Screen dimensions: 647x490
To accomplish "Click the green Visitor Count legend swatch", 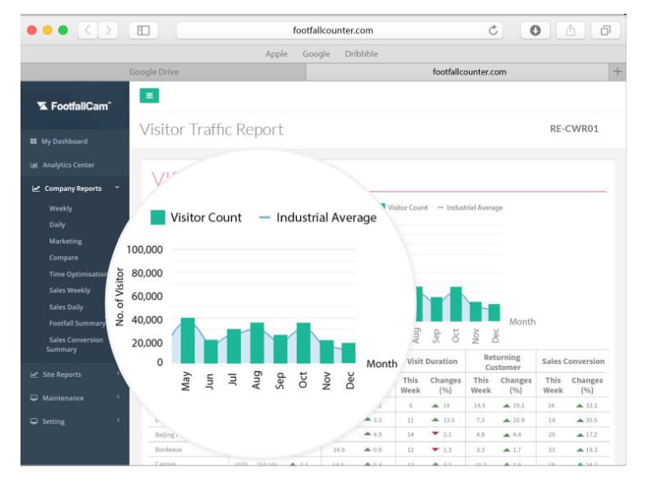I will tap(157, 217).
